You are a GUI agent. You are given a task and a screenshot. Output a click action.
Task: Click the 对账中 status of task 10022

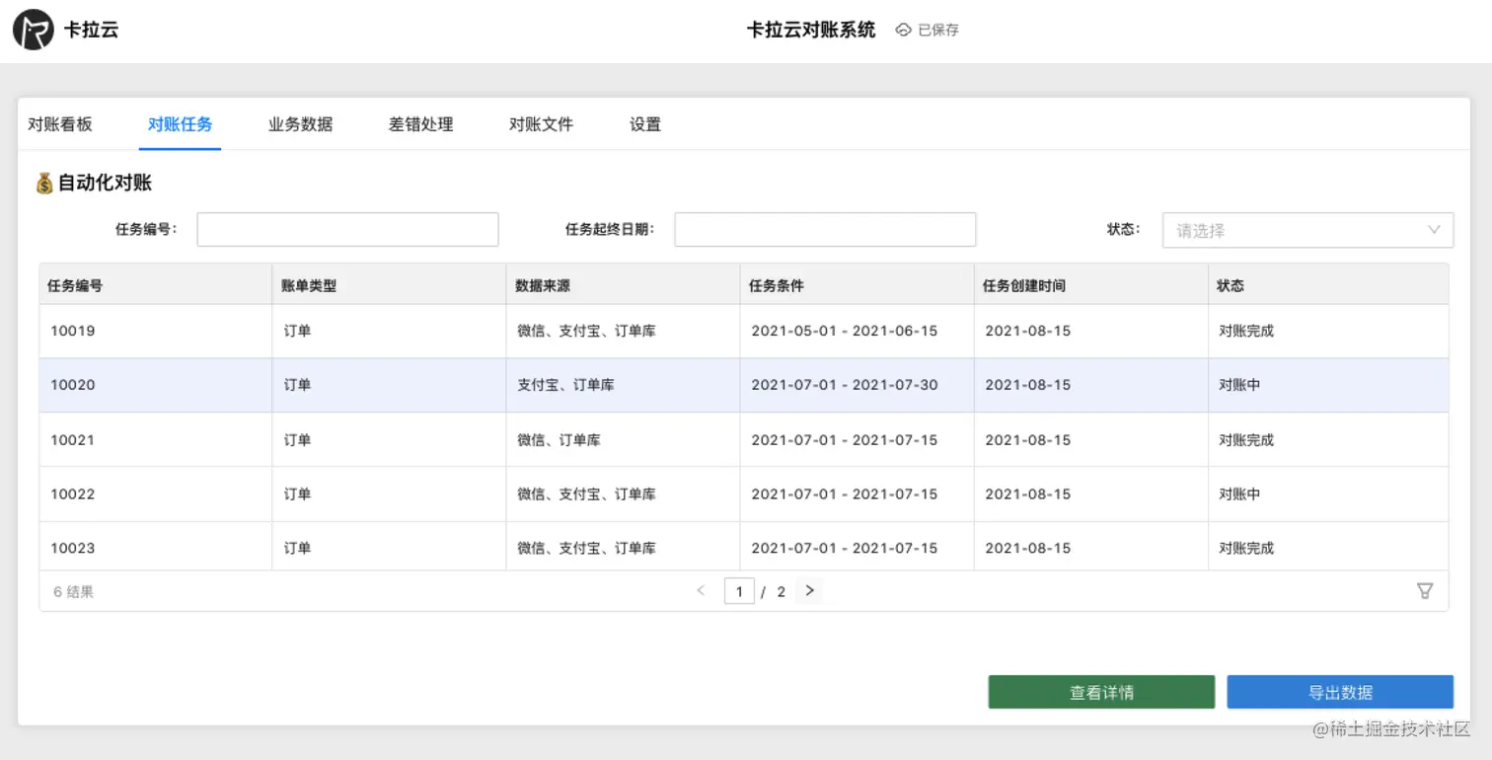(1237, 494)
